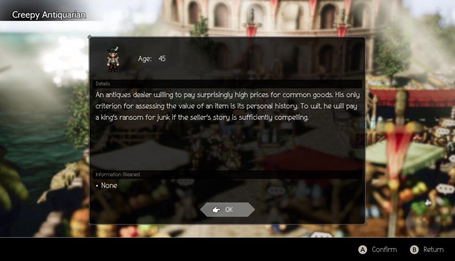Click the OK button
Image resolution: width=455 pixels, height=261 pixels.
[227, 209]
